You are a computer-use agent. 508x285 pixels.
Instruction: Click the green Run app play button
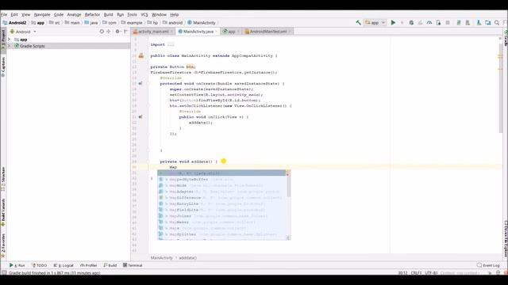pyautogui.click(x=393, y=23)
